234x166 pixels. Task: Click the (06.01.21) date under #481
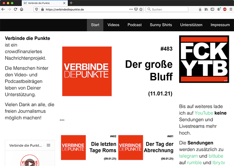pos(167,159)
